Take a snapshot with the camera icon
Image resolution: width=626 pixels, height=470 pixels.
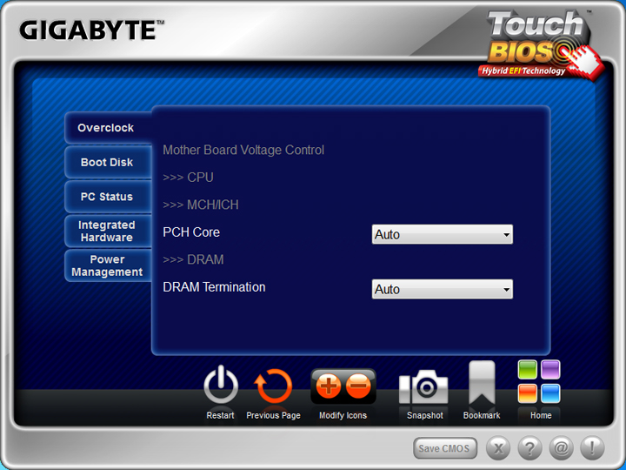(x=423, y=387)
